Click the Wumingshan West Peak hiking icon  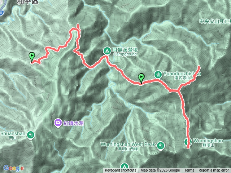click(161, 146)
